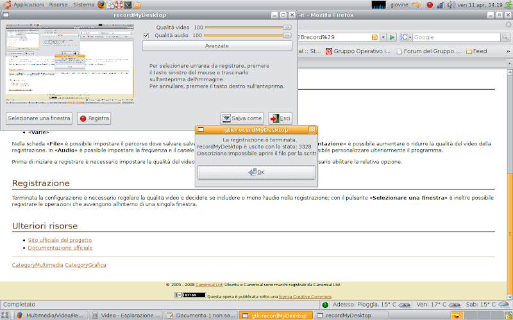Screen dimensions: 513x320
Task: Click the clock showing ven 11 apr. 14.19
Action: 480,4
